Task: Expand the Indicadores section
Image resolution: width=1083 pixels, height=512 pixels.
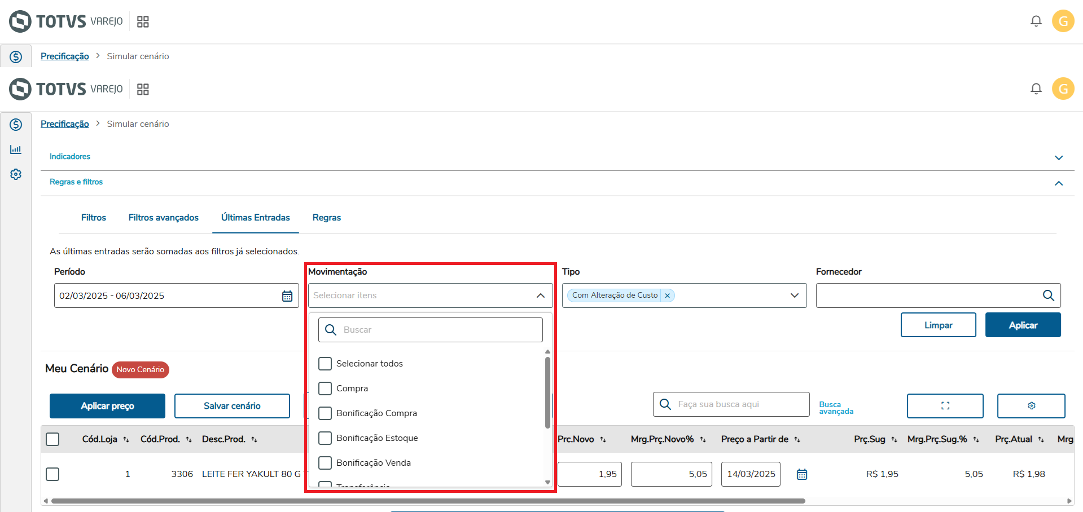Action: [1059, 157]
